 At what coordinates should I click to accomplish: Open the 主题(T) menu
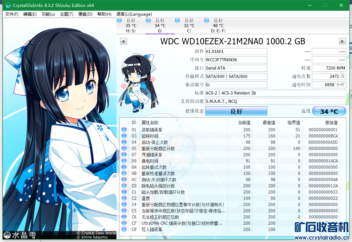point(67,14)
